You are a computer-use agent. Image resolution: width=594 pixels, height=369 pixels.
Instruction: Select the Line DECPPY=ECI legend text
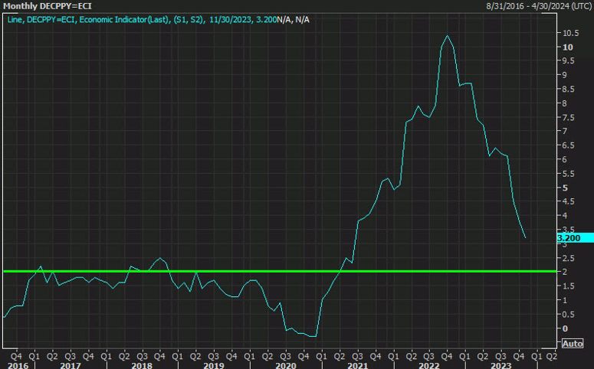tap(159, 20)
